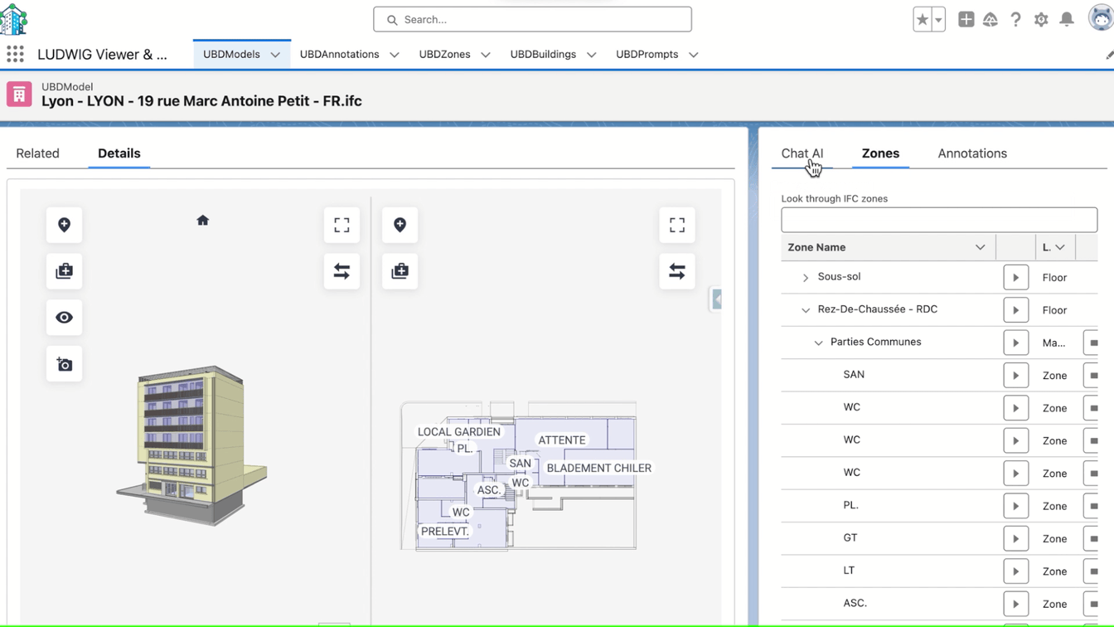Focus Look through IFC zones field
This screenshot has height=627, width=1114.
pos(939,220)
